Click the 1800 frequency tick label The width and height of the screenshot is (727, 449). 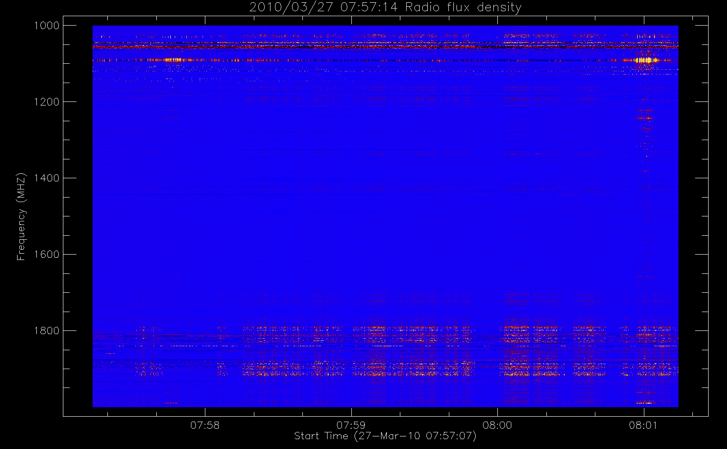tap(47, 331)
